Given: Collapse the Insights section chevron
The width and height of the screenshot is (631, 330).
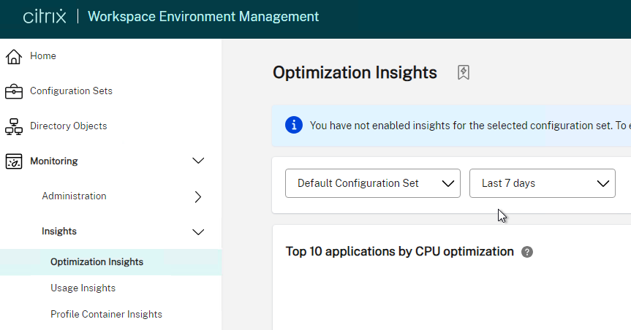Looking at the screenshot, I should [x=198, y=232].
